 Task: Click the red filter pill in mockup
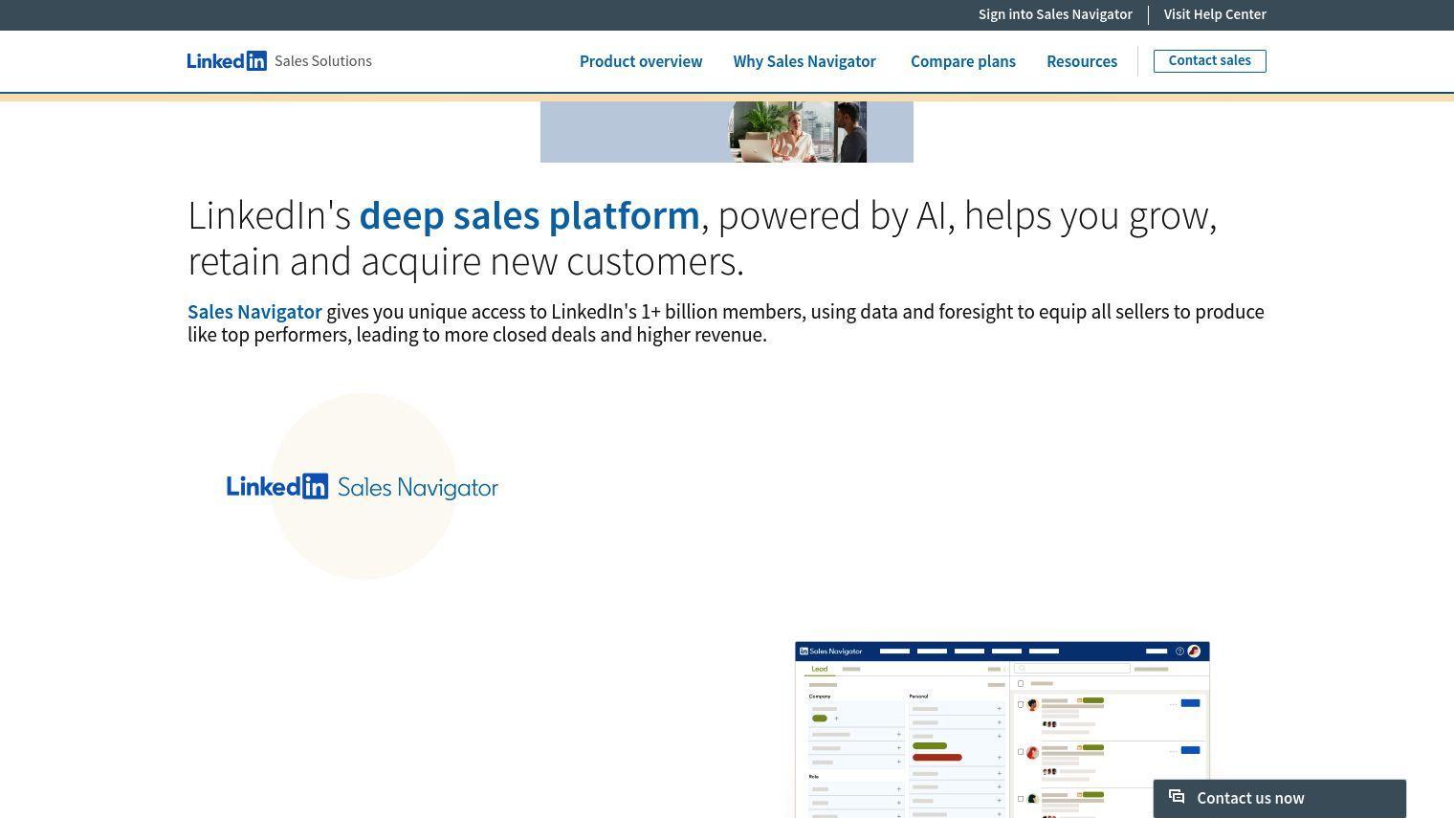coord(937,758)
